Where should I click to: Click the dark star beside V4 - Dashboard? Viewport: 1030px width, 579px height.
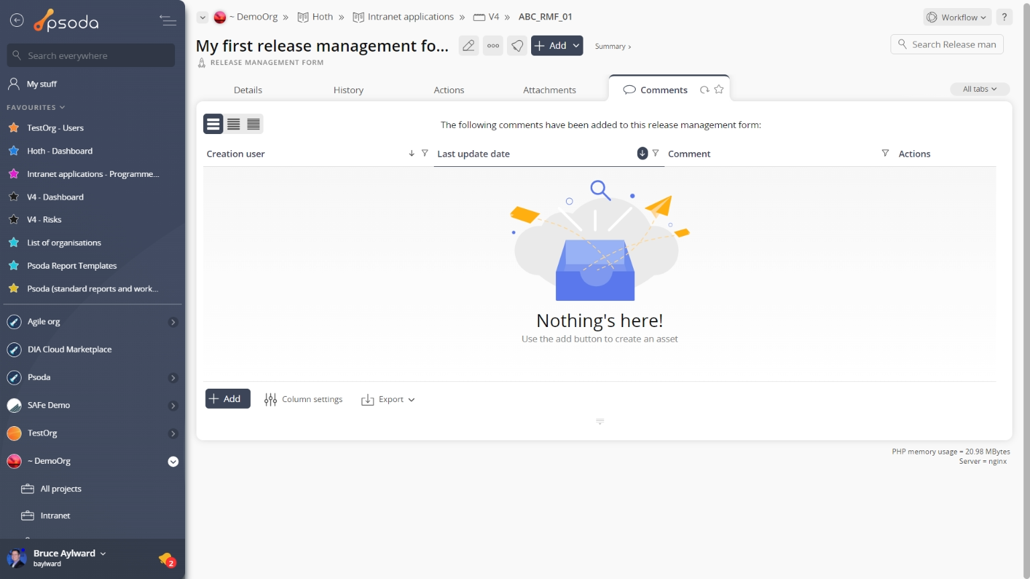[13, 196]
